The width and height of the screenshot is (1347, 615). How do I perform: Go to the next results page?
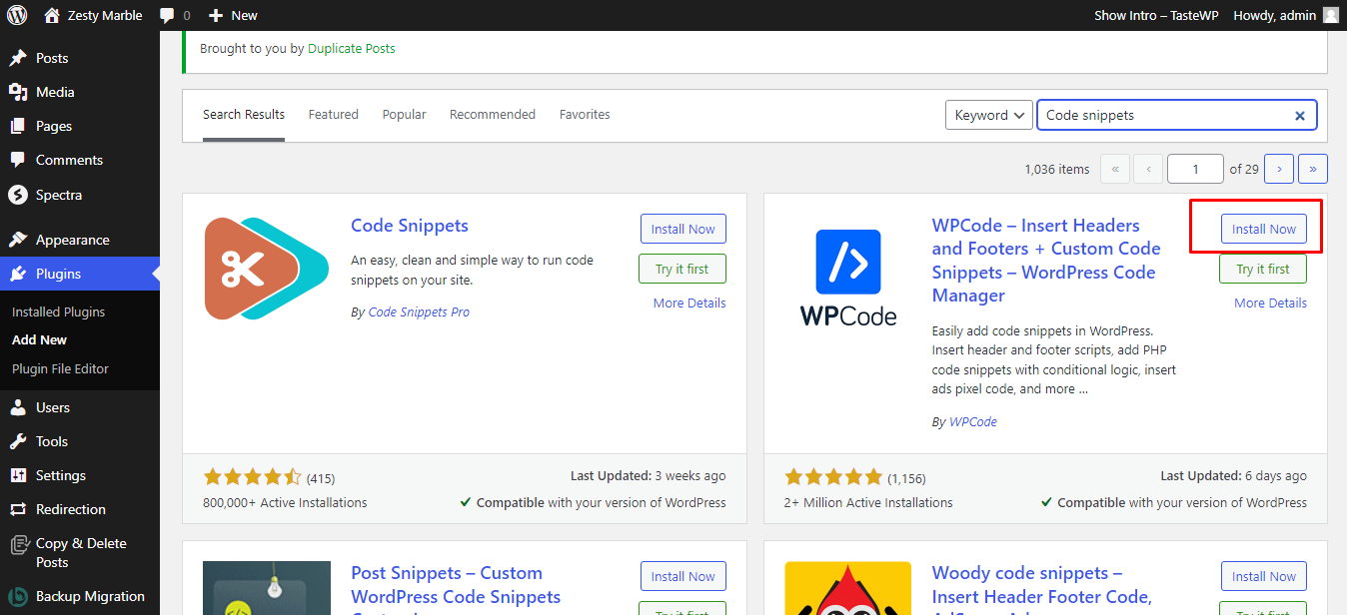1279,169
